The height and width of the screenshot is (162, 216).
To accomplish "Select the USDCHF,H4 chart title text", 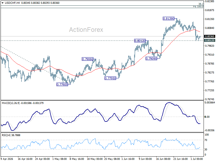I will pos(12,3).
